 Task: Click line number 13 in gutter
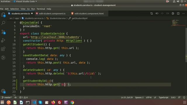[14, 55]
